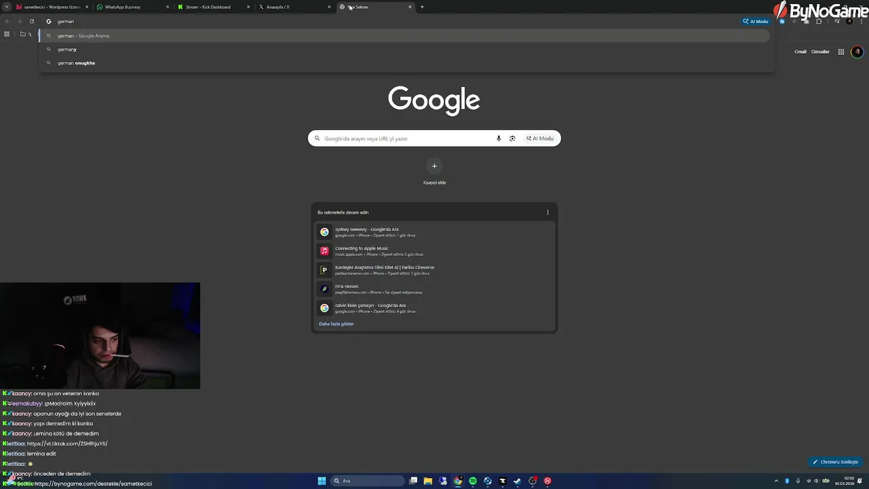Open the Windows Start button

pyautogui.click(x=322, y=481)
